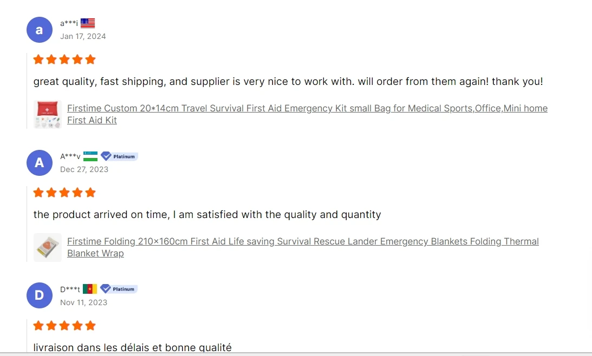Click the five-star rating on the Dec 27 review
The height and width of the screenshot is (356, 592).
(64, 193)
